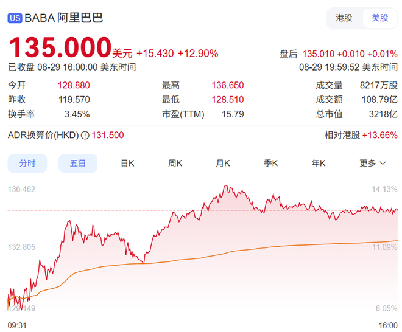Viewport: 402px width, 332px height.
Task: Select the 分时 chart tab
Action: (27, 163)
